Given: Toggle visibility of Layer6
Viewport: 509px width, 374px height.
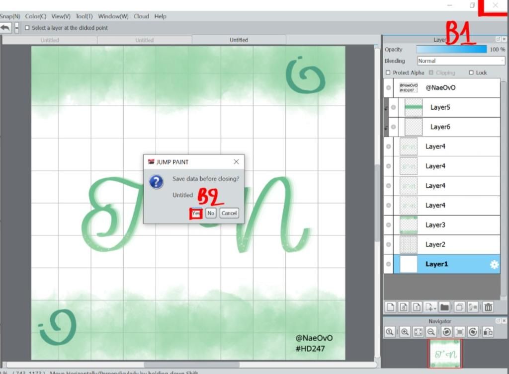Looking at the screenshot, I should pyautogui.click(x=394, y=127).
